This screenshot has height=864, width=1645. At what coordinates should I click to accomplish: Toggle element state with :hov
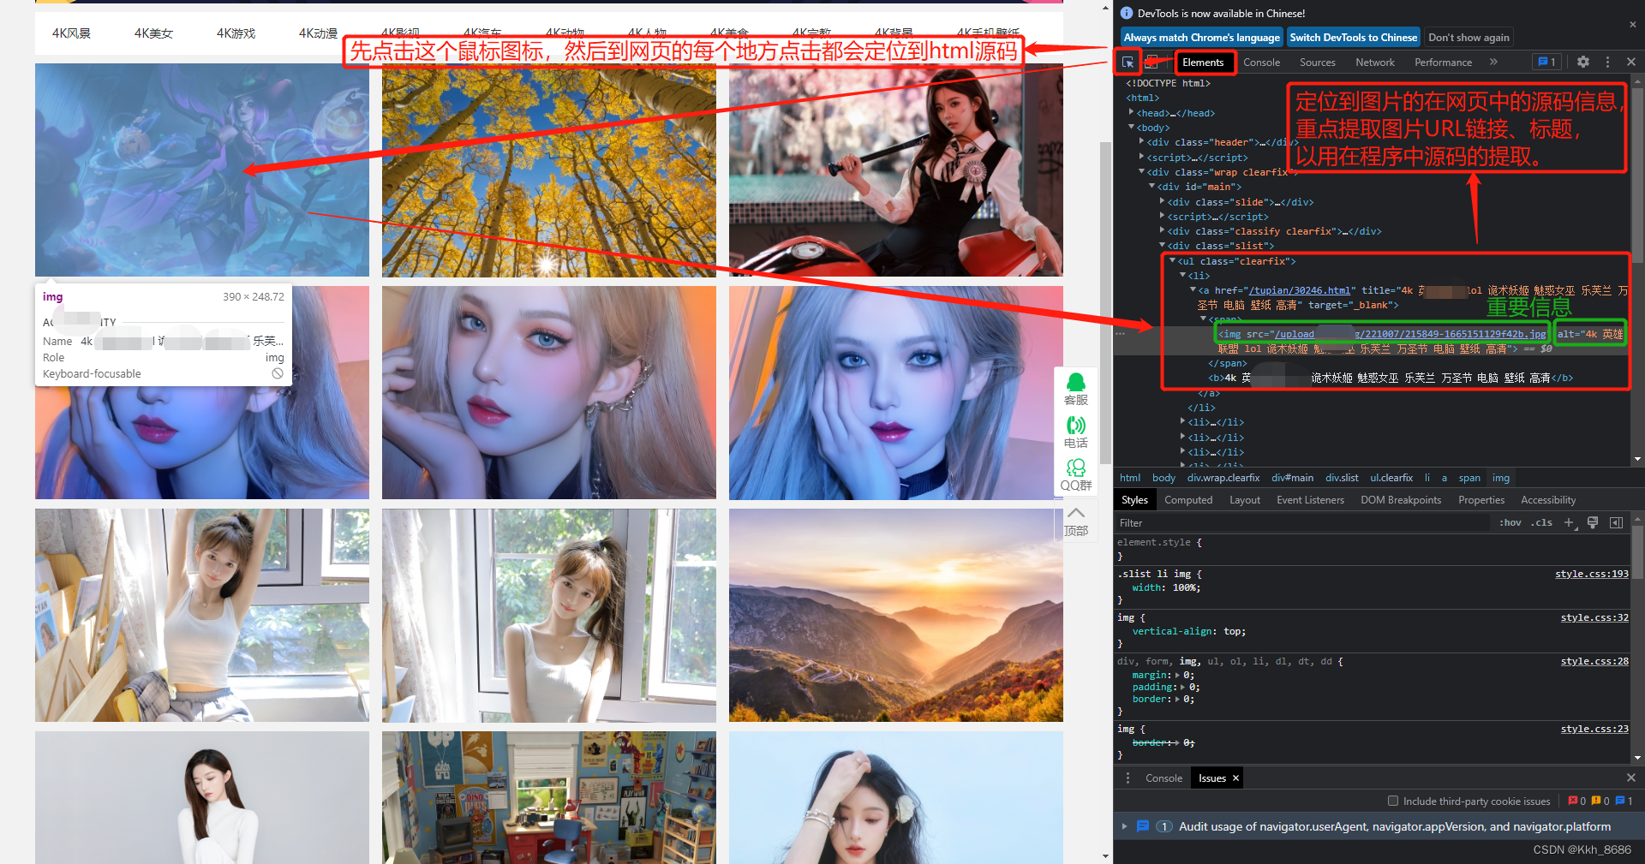[1510, 522]
